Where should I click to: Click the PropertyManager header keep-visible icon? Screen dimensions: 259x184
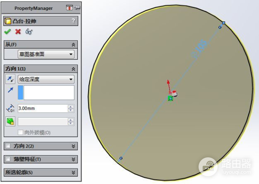[69, 8]
